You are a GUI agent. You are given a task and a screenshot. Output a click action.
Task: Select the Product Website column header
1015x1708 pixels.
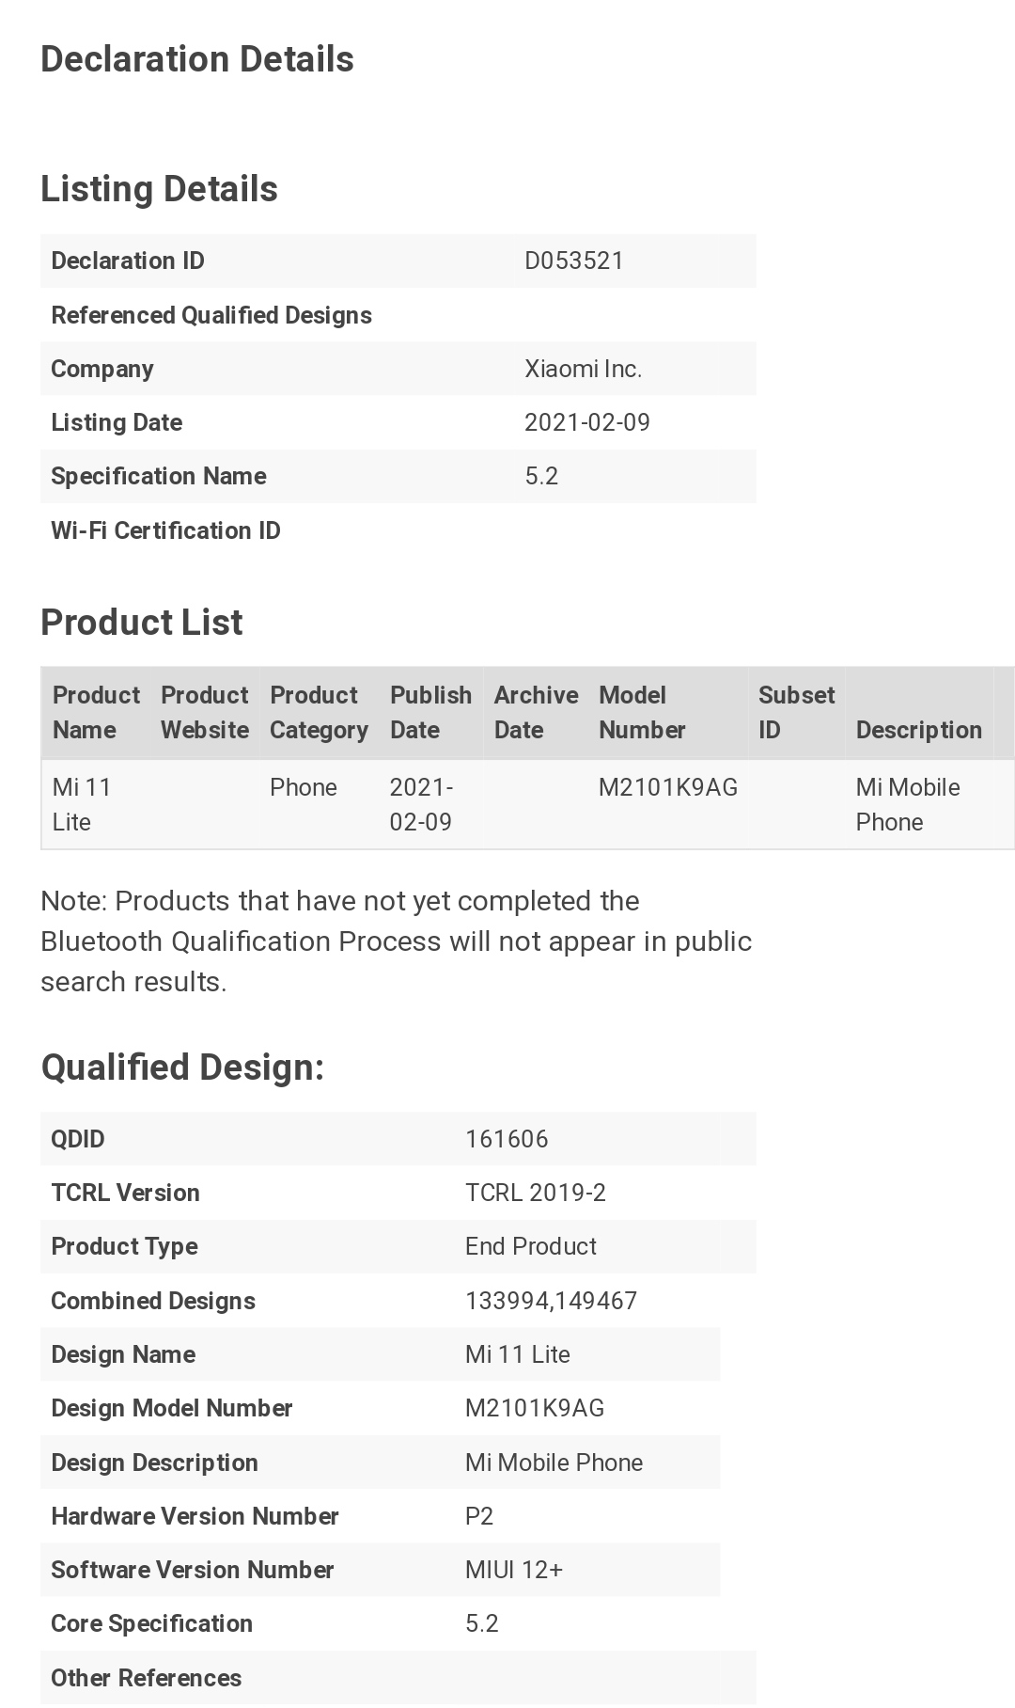pos(204,712)
